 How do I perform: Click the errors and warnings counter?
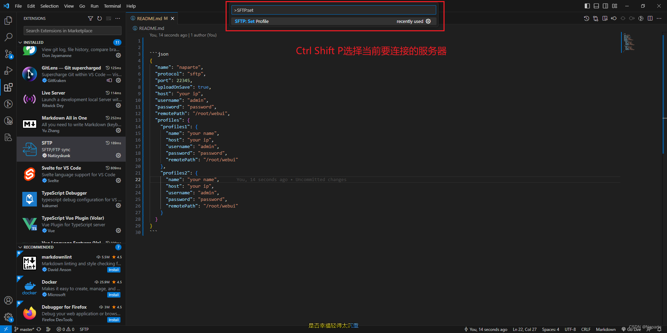tap(65, 329)
